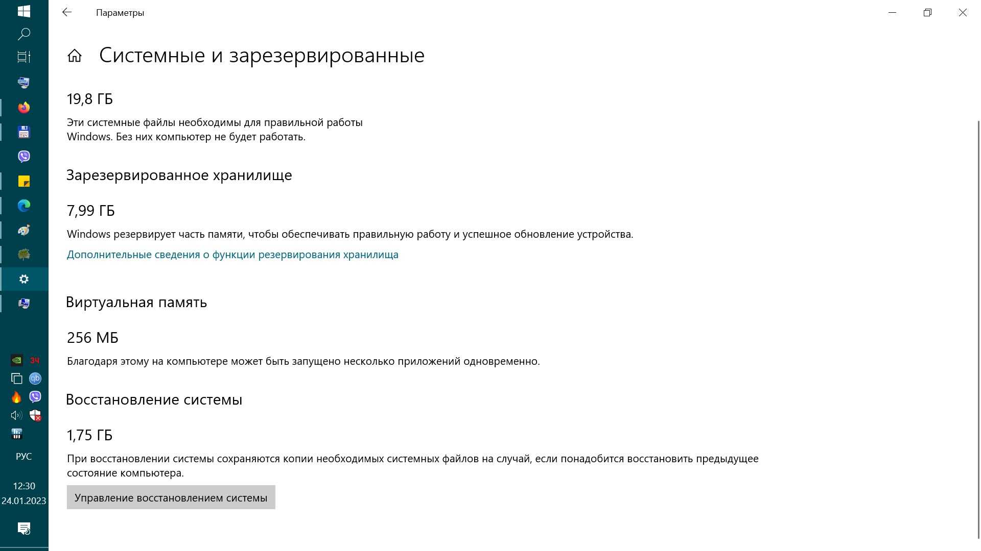Image resolution: width=981 pixels, height=551 pixels.
Task: Open the Action Center notifications icon
Action: coord(24,529)
